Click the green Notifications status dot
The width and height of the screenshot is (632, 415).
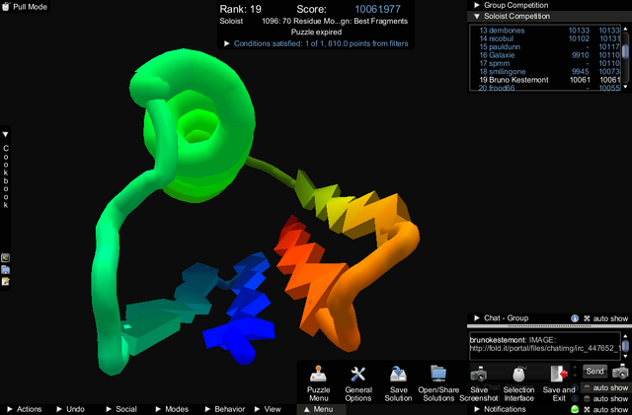pos(575,409)
